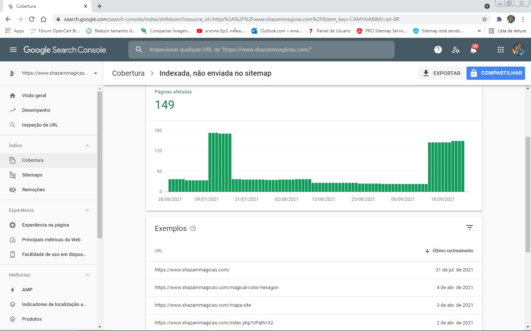This screenshot has height=331, width=531.
Task: Open Apps bookmark shortcut
Action: pyautogui.click(x=15, y=31)
